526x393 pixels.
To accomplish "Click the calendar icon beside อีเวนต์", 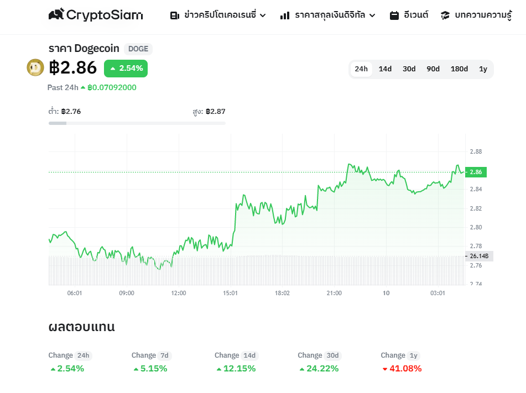I will [394, 15].
